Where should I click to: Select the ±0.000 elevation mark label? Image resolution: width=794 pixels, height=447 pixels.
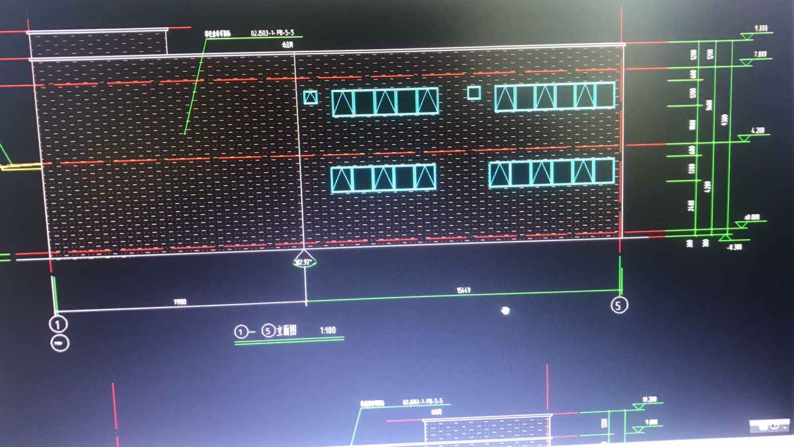click(752, 217)
